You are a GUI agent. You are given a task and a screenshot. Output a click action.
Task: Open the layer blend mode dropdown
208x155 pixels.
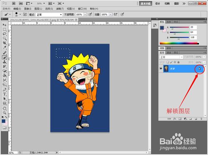[x=171, y=57]
